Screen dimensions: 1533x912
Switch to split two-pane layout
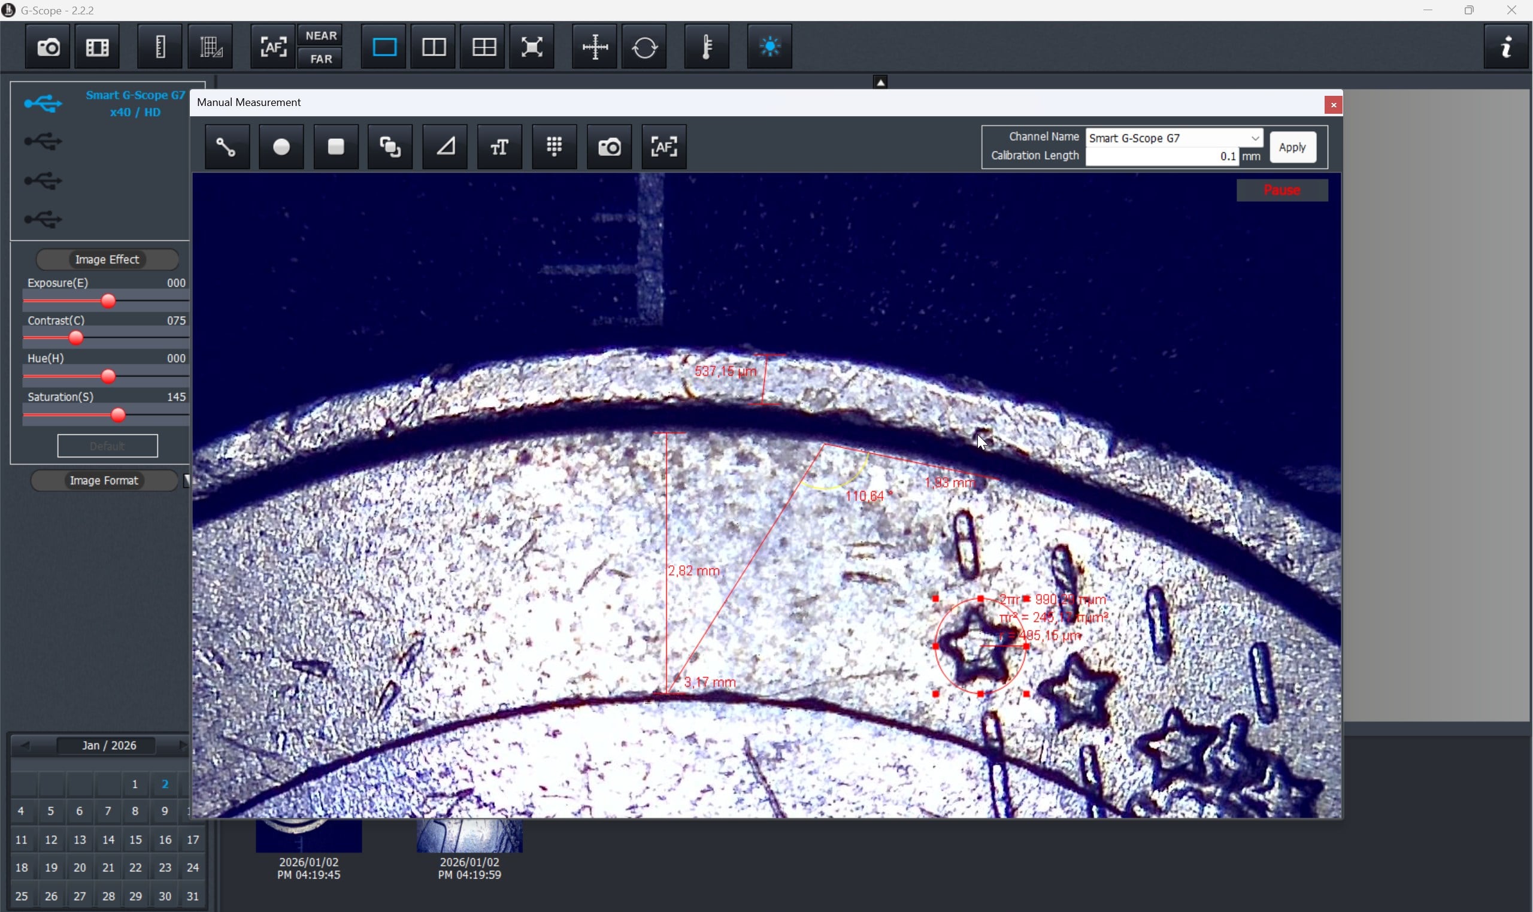click(434, 47)
